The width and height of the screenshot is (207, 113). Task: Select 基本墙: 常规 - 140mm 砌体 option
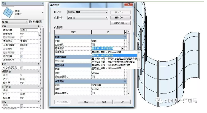click(115, 68)
